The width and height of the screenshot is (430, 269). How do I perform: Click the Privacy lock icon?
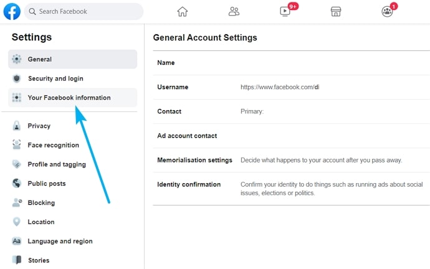coord(17,126)
